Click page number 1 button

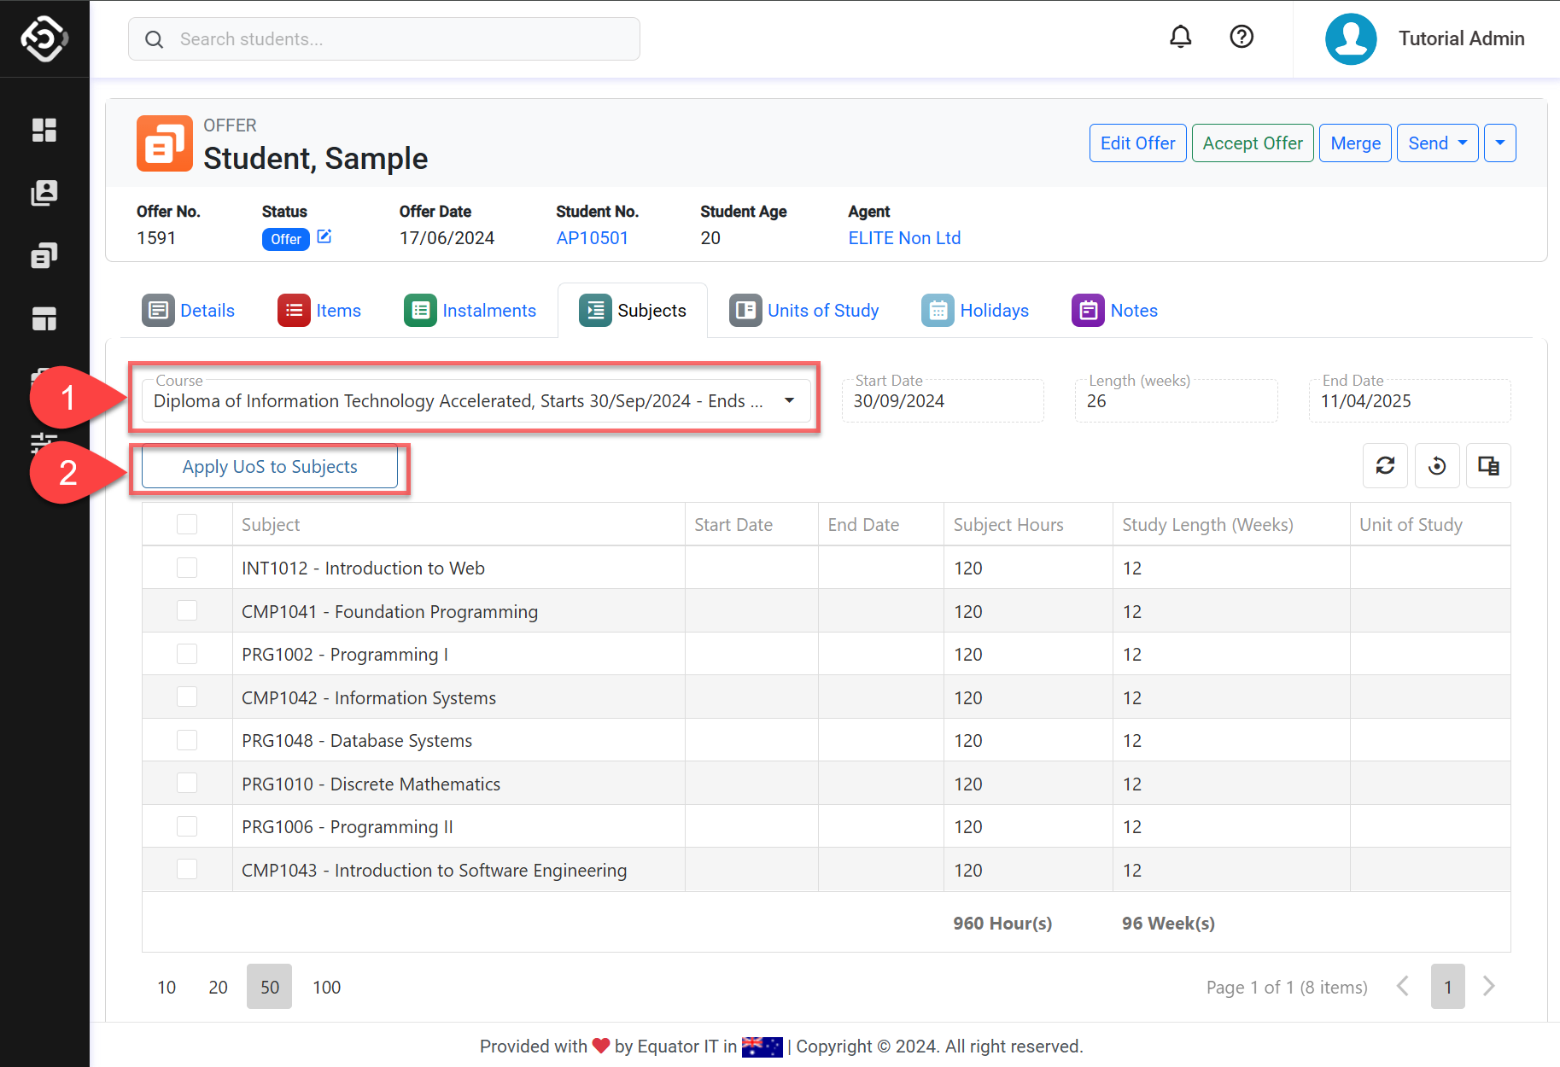(1448, 987)
